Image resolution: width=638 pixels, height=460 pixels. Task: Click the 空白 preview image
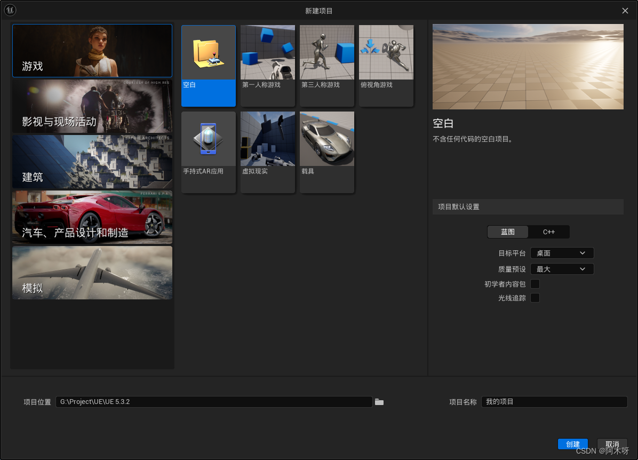528,67
